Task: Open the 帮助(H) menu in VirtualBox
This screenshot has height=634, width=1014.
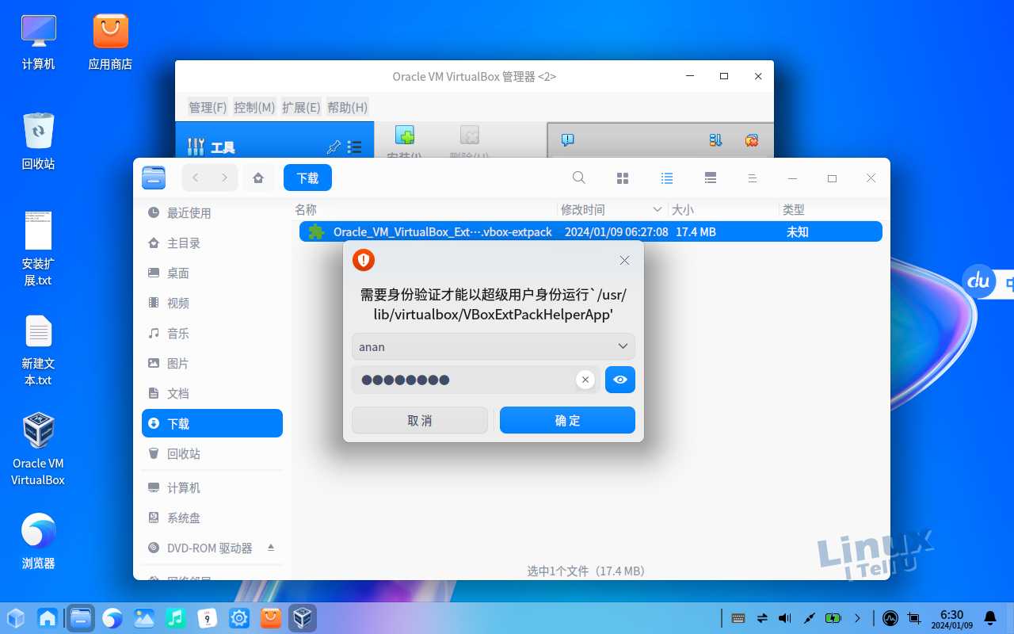Action: tap(347, 107)
